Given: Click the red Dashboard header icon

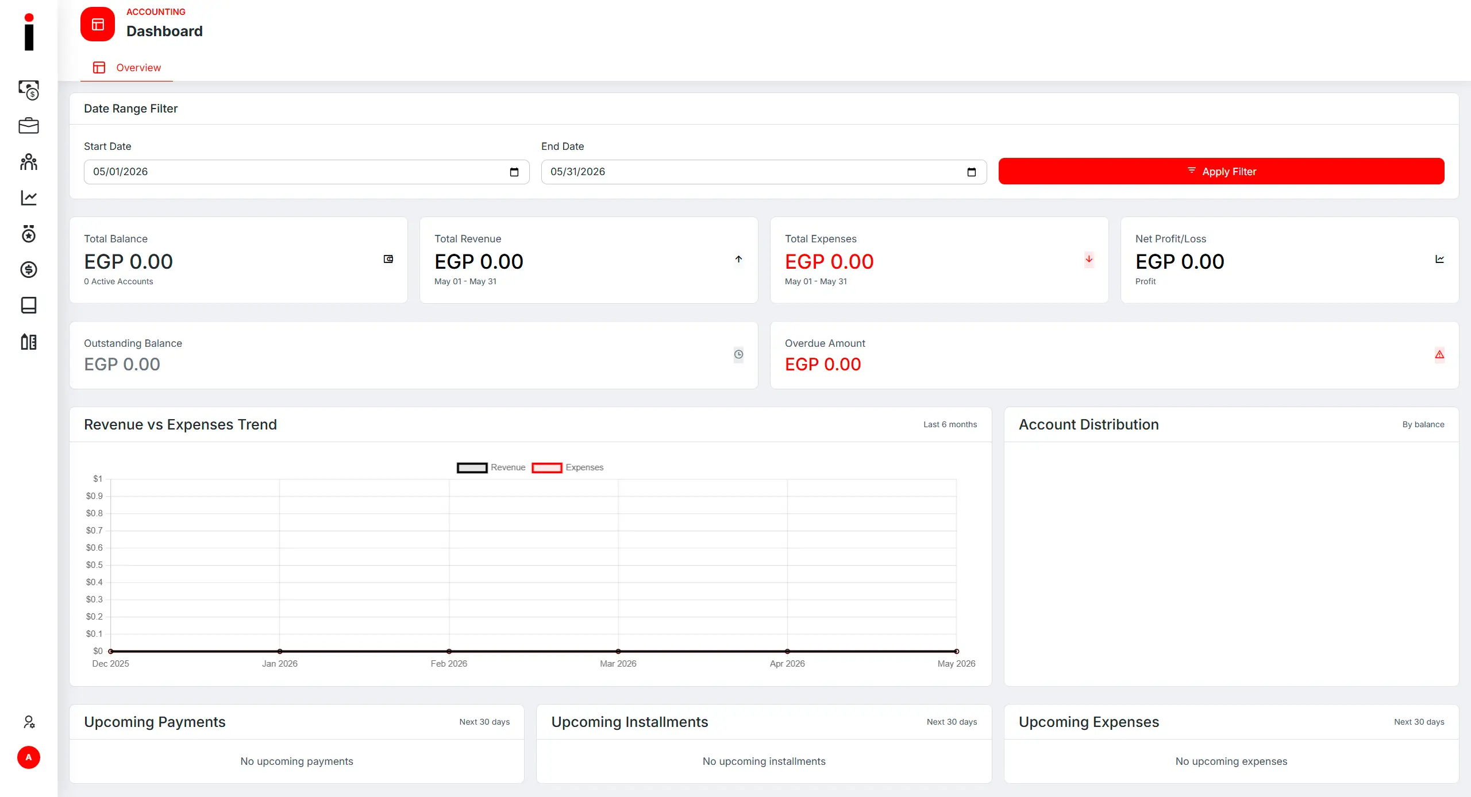Looking at the screenshot, I should tap(98, 24).
